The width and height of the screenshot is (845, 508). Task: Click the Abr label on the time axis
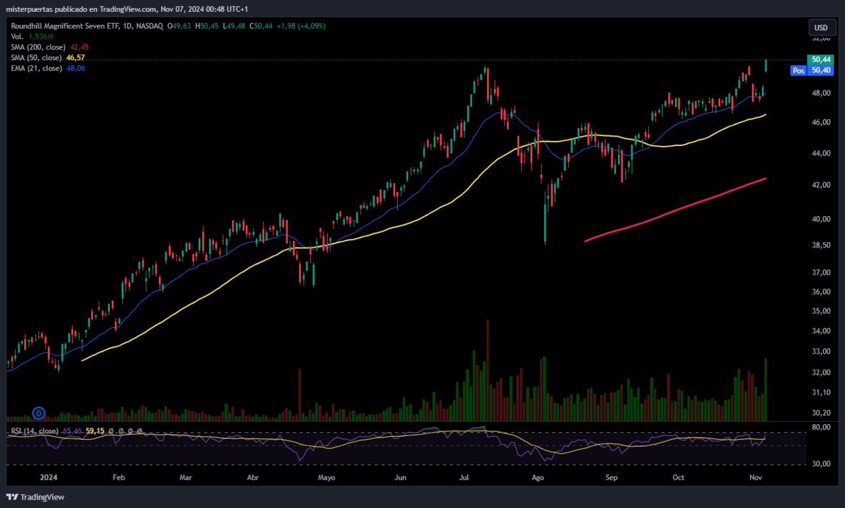[253, 477]
